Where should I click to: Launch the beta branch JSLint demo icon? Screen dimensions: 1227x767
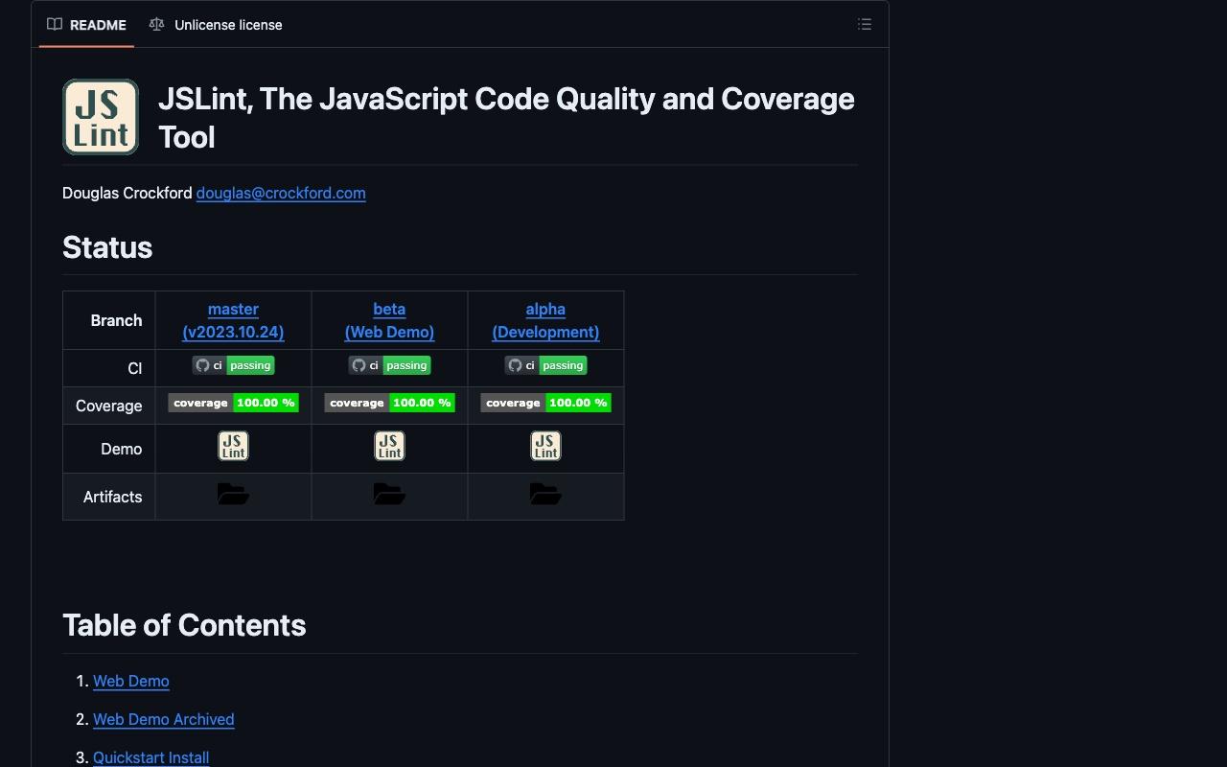coord(389,446)
